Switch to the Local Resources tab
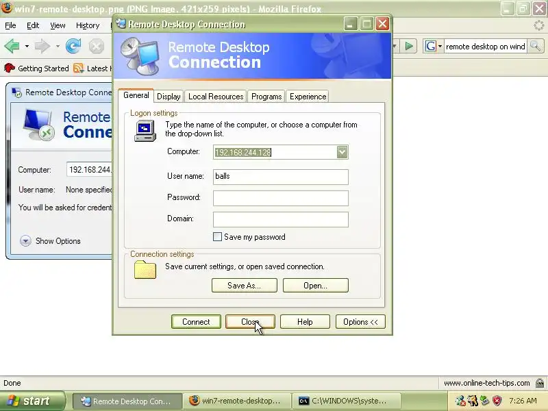 (x=216, y=97)
